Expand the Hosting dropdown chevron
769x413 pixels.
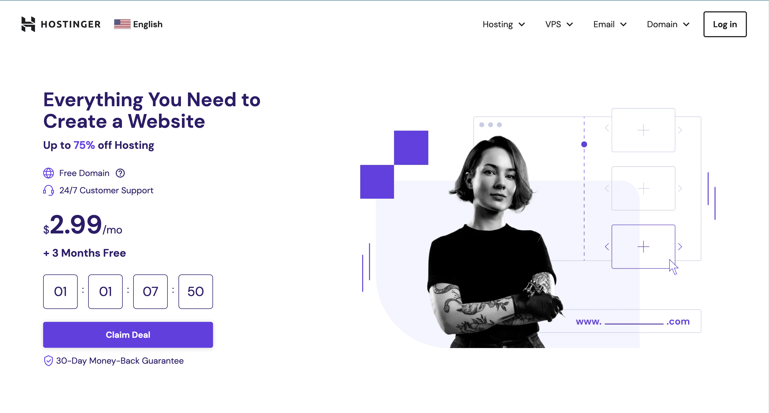[521, 25]
